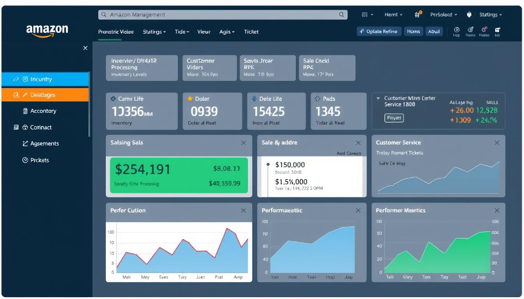
Task: Click the Prckets icon in sidebar
Action: tap(25, 160)
